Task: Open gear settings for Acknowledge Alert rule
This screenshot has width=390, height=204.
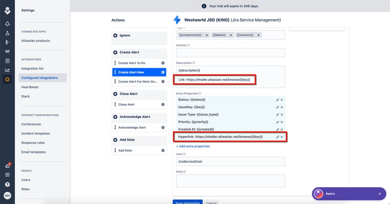Action: [163, 128]
